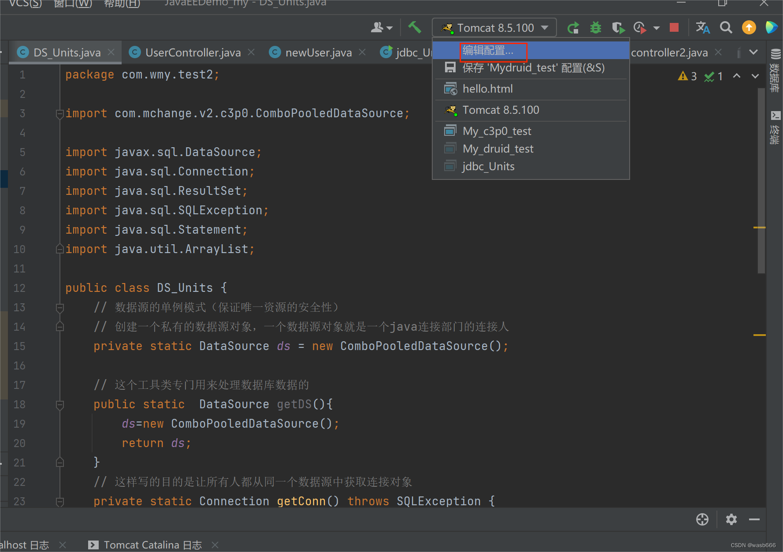The width and height of the screenshot is (783, 552).
Task: Start debugging with the bug icon
Action: 595,27
